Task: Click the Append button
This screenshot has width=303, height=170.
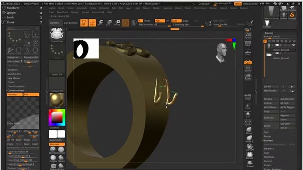Action: [287, 115]
